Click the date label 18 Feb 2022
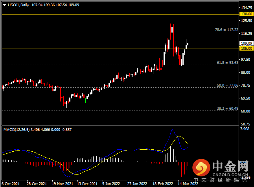 [x=163, y=184]
